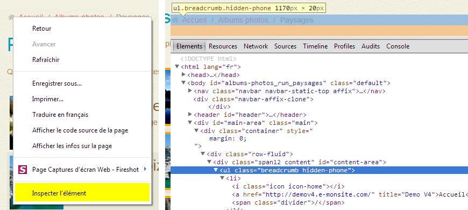Choose Enregistrer sous... option
The width and height of the screenshot is (468, 210).
click(x=57, y=83)
